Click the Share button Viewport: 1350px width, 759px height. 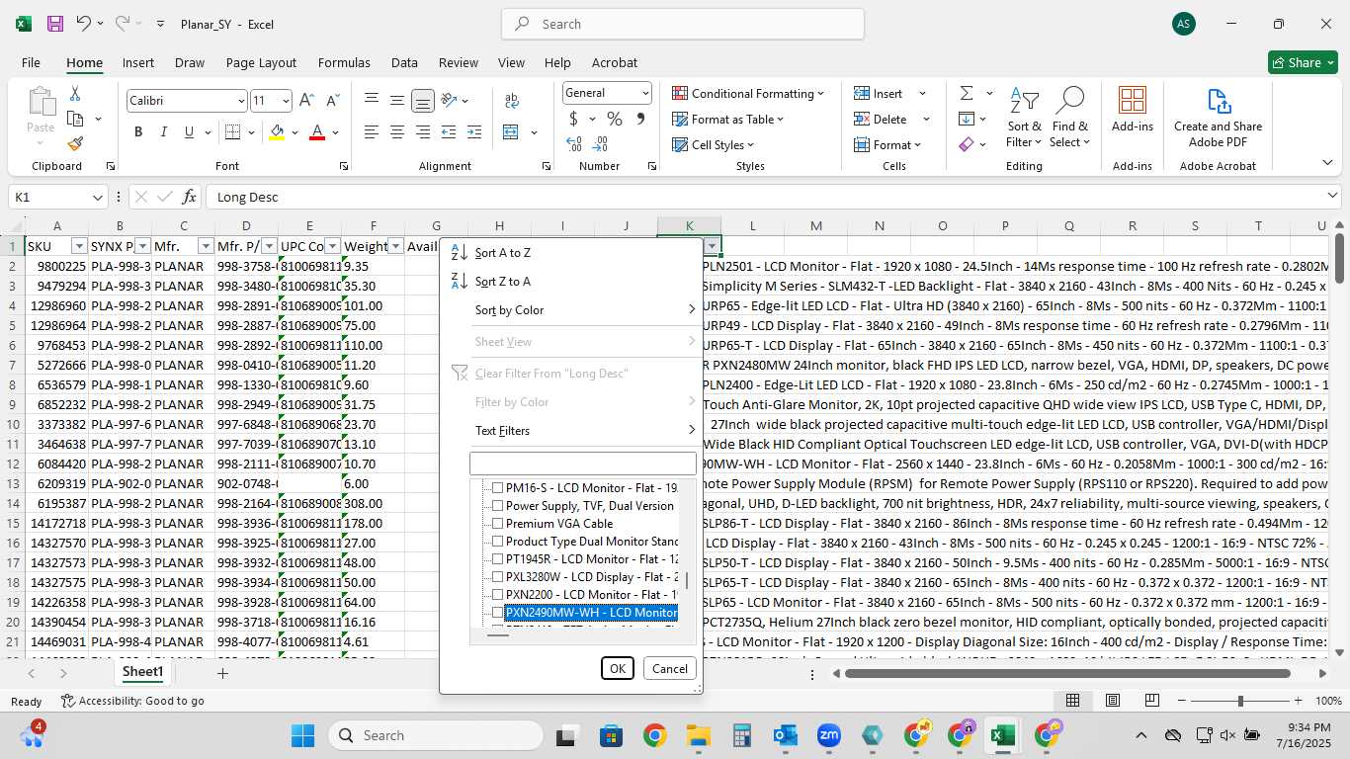(x=1303, y=62)
